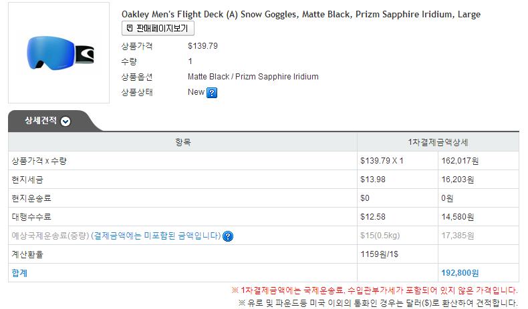Image resolution: width=528 pixels, height=309 pixels.
Task: Click the $139.79 product price value
Action: tap(203, 46)
